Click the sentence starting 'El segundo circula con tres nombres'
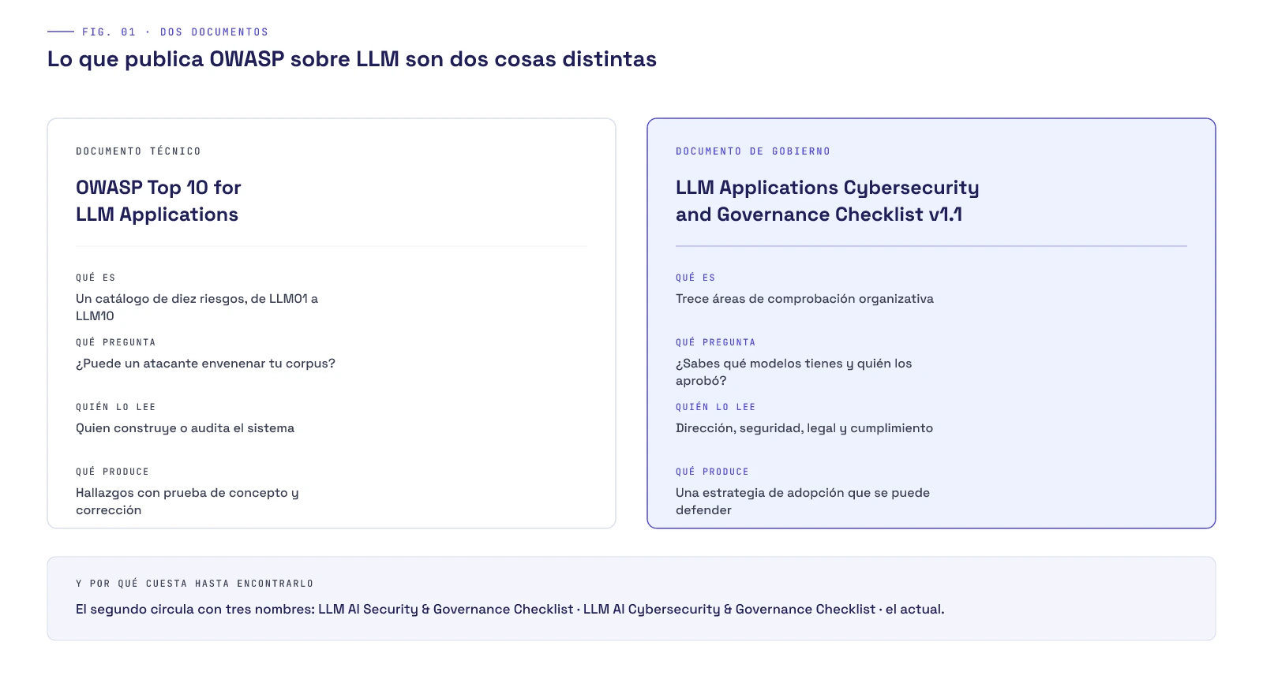1263x694 pixels. click(510, 610)
